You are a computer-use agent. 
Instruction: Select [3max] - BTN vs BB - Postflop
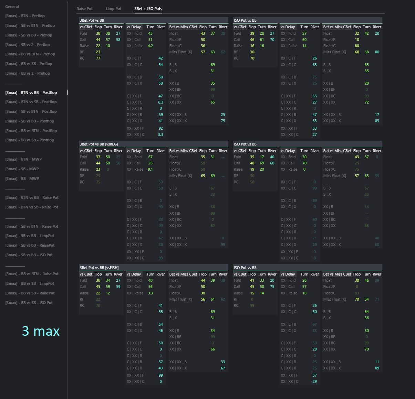click(31, 93)
